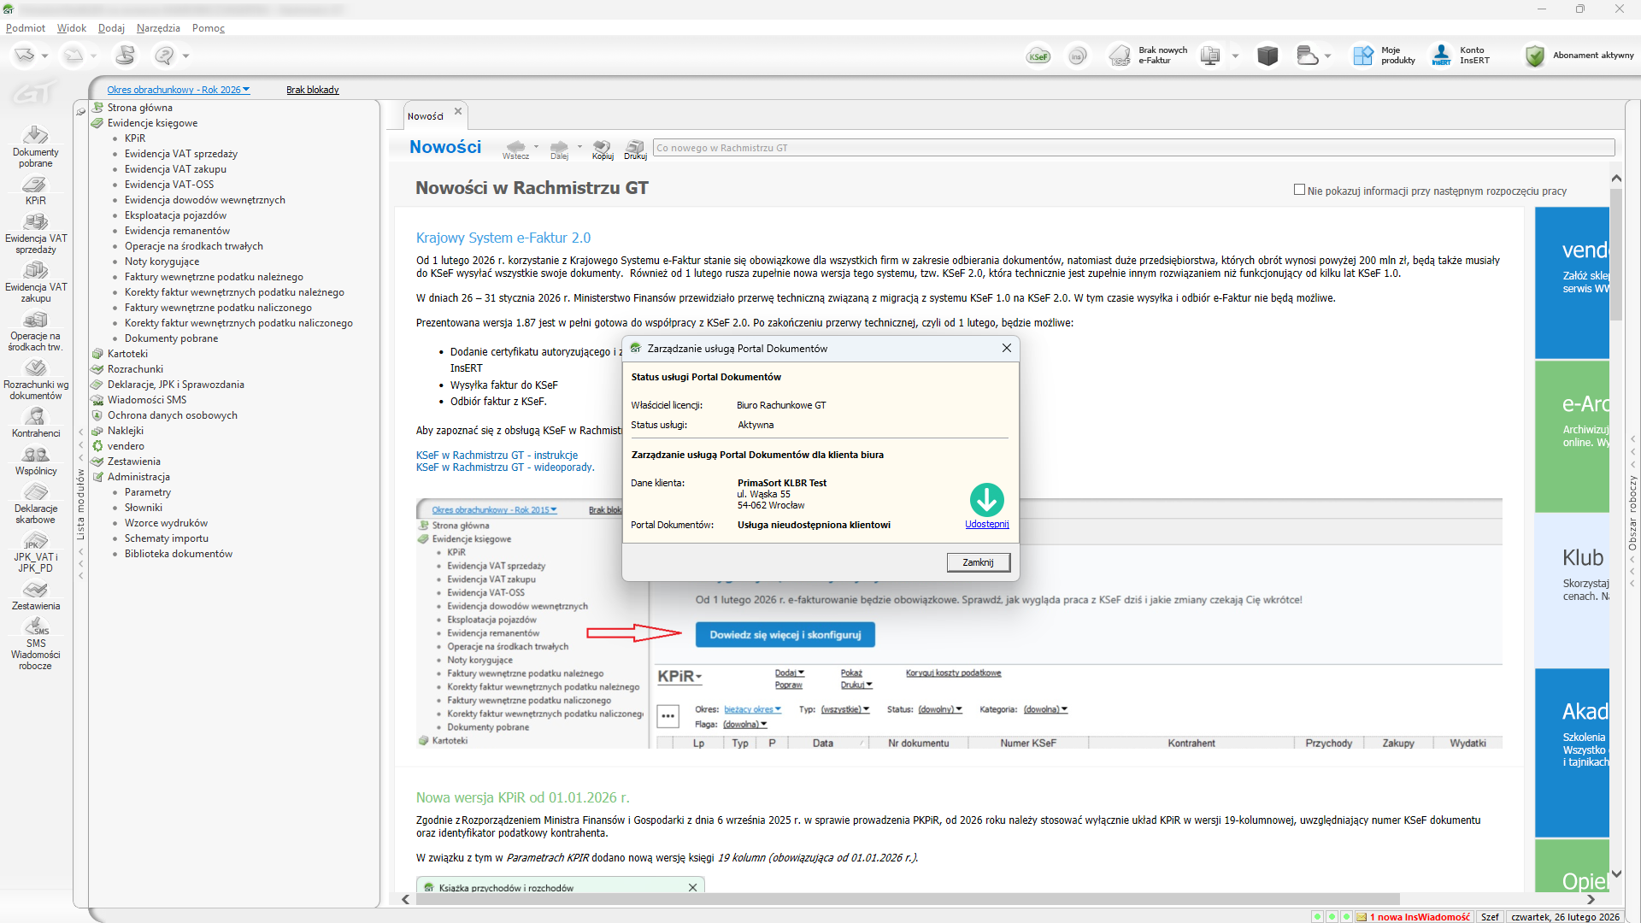This screenshot has width=1641, height=923.
Task: Click the Kopiuj icon in Nowości toolbar
Action: (x=603, y=148)
